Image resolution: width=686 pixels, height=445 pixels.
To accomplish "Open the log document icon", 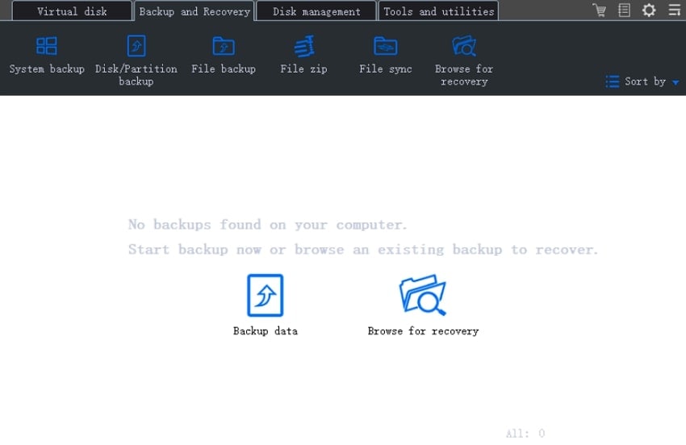I will click(x=625, y=10).
